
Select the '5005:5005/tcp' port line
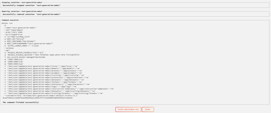(14, 64)
